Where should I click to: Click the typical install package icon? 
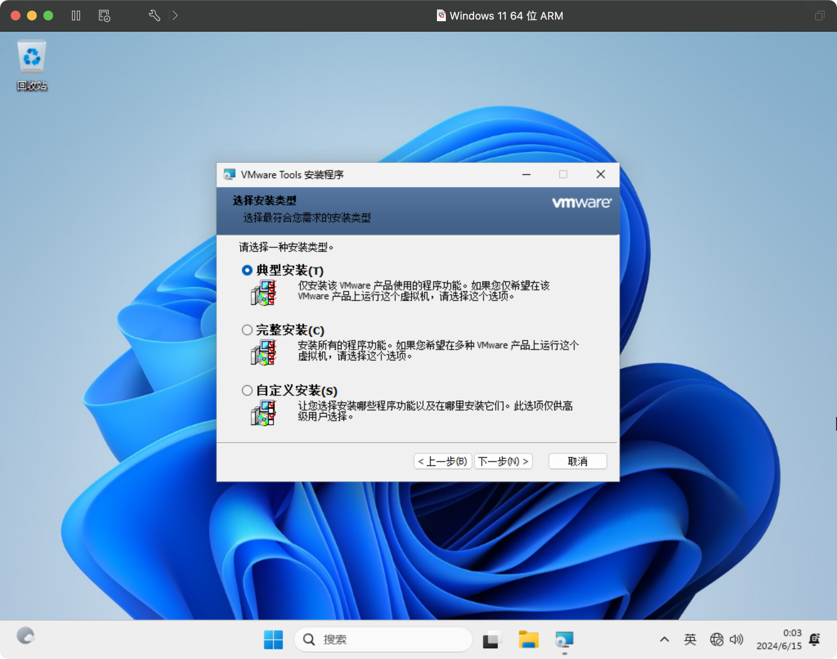(264, 293)
